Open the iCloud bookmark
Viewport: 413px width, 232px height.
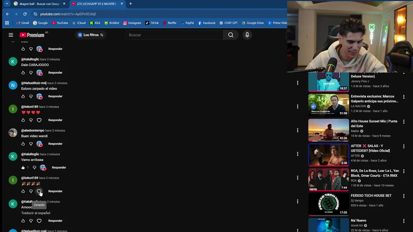click(x=79, y=23)
